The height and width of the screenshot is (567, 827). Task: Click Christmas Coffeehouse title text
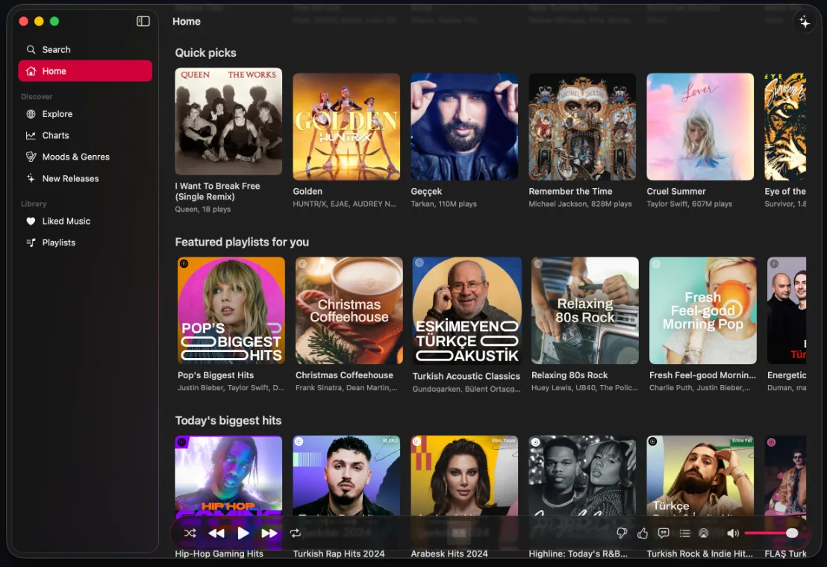(344, 375)
